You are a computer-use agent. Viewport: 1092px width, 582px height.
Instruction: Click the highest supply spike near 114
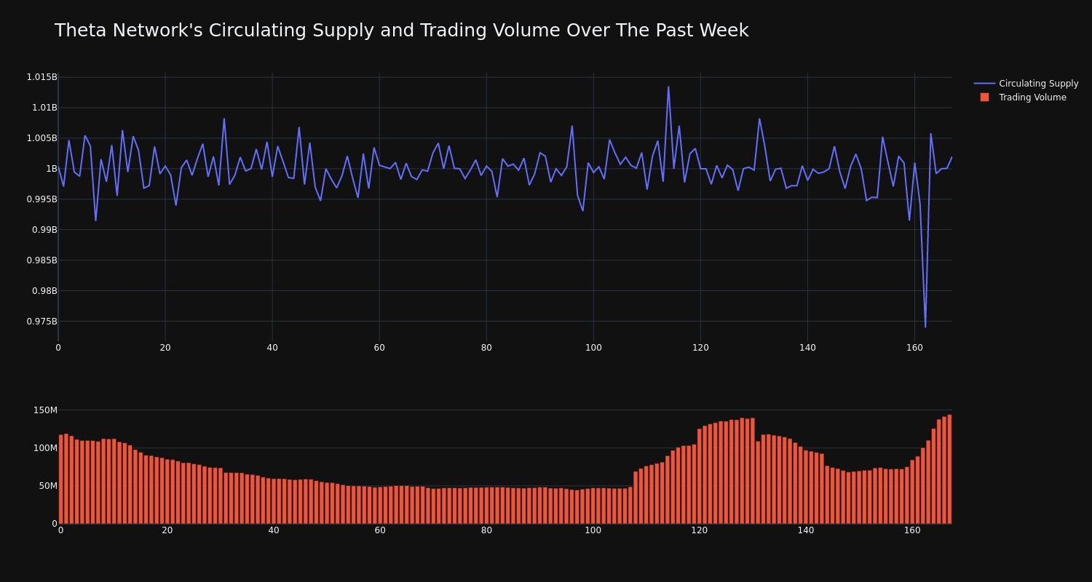click(668, 87)
